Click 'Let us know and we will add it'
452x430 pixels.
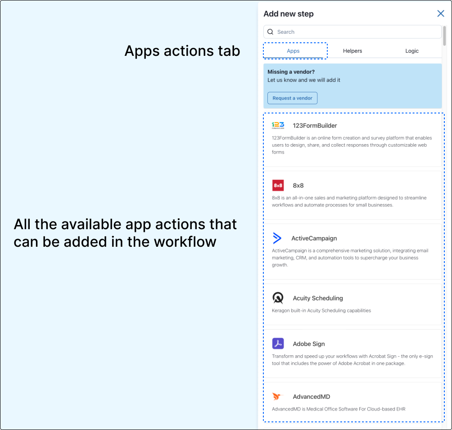click(303, 80)
